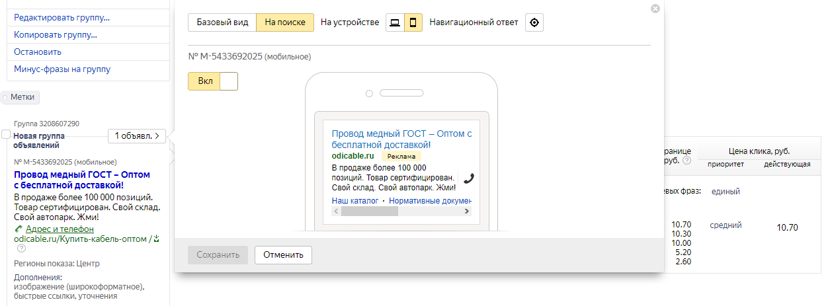Click the Реклама label in preview

(x=401, y=157)
